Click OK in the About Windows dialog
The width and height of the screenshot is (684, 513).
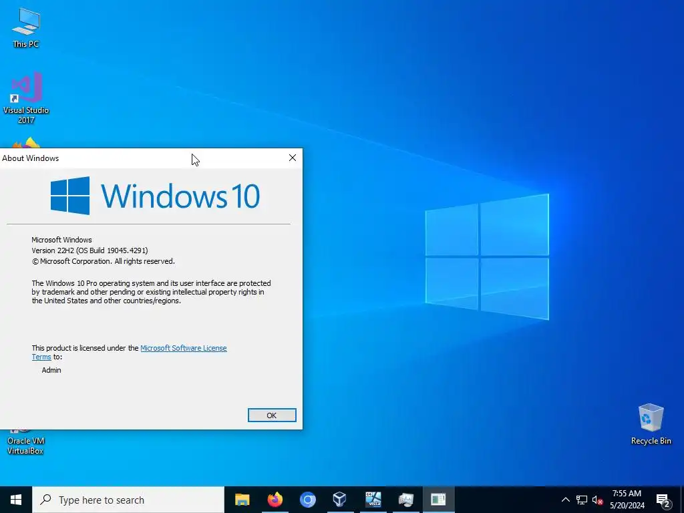click(x=272, y=415)
